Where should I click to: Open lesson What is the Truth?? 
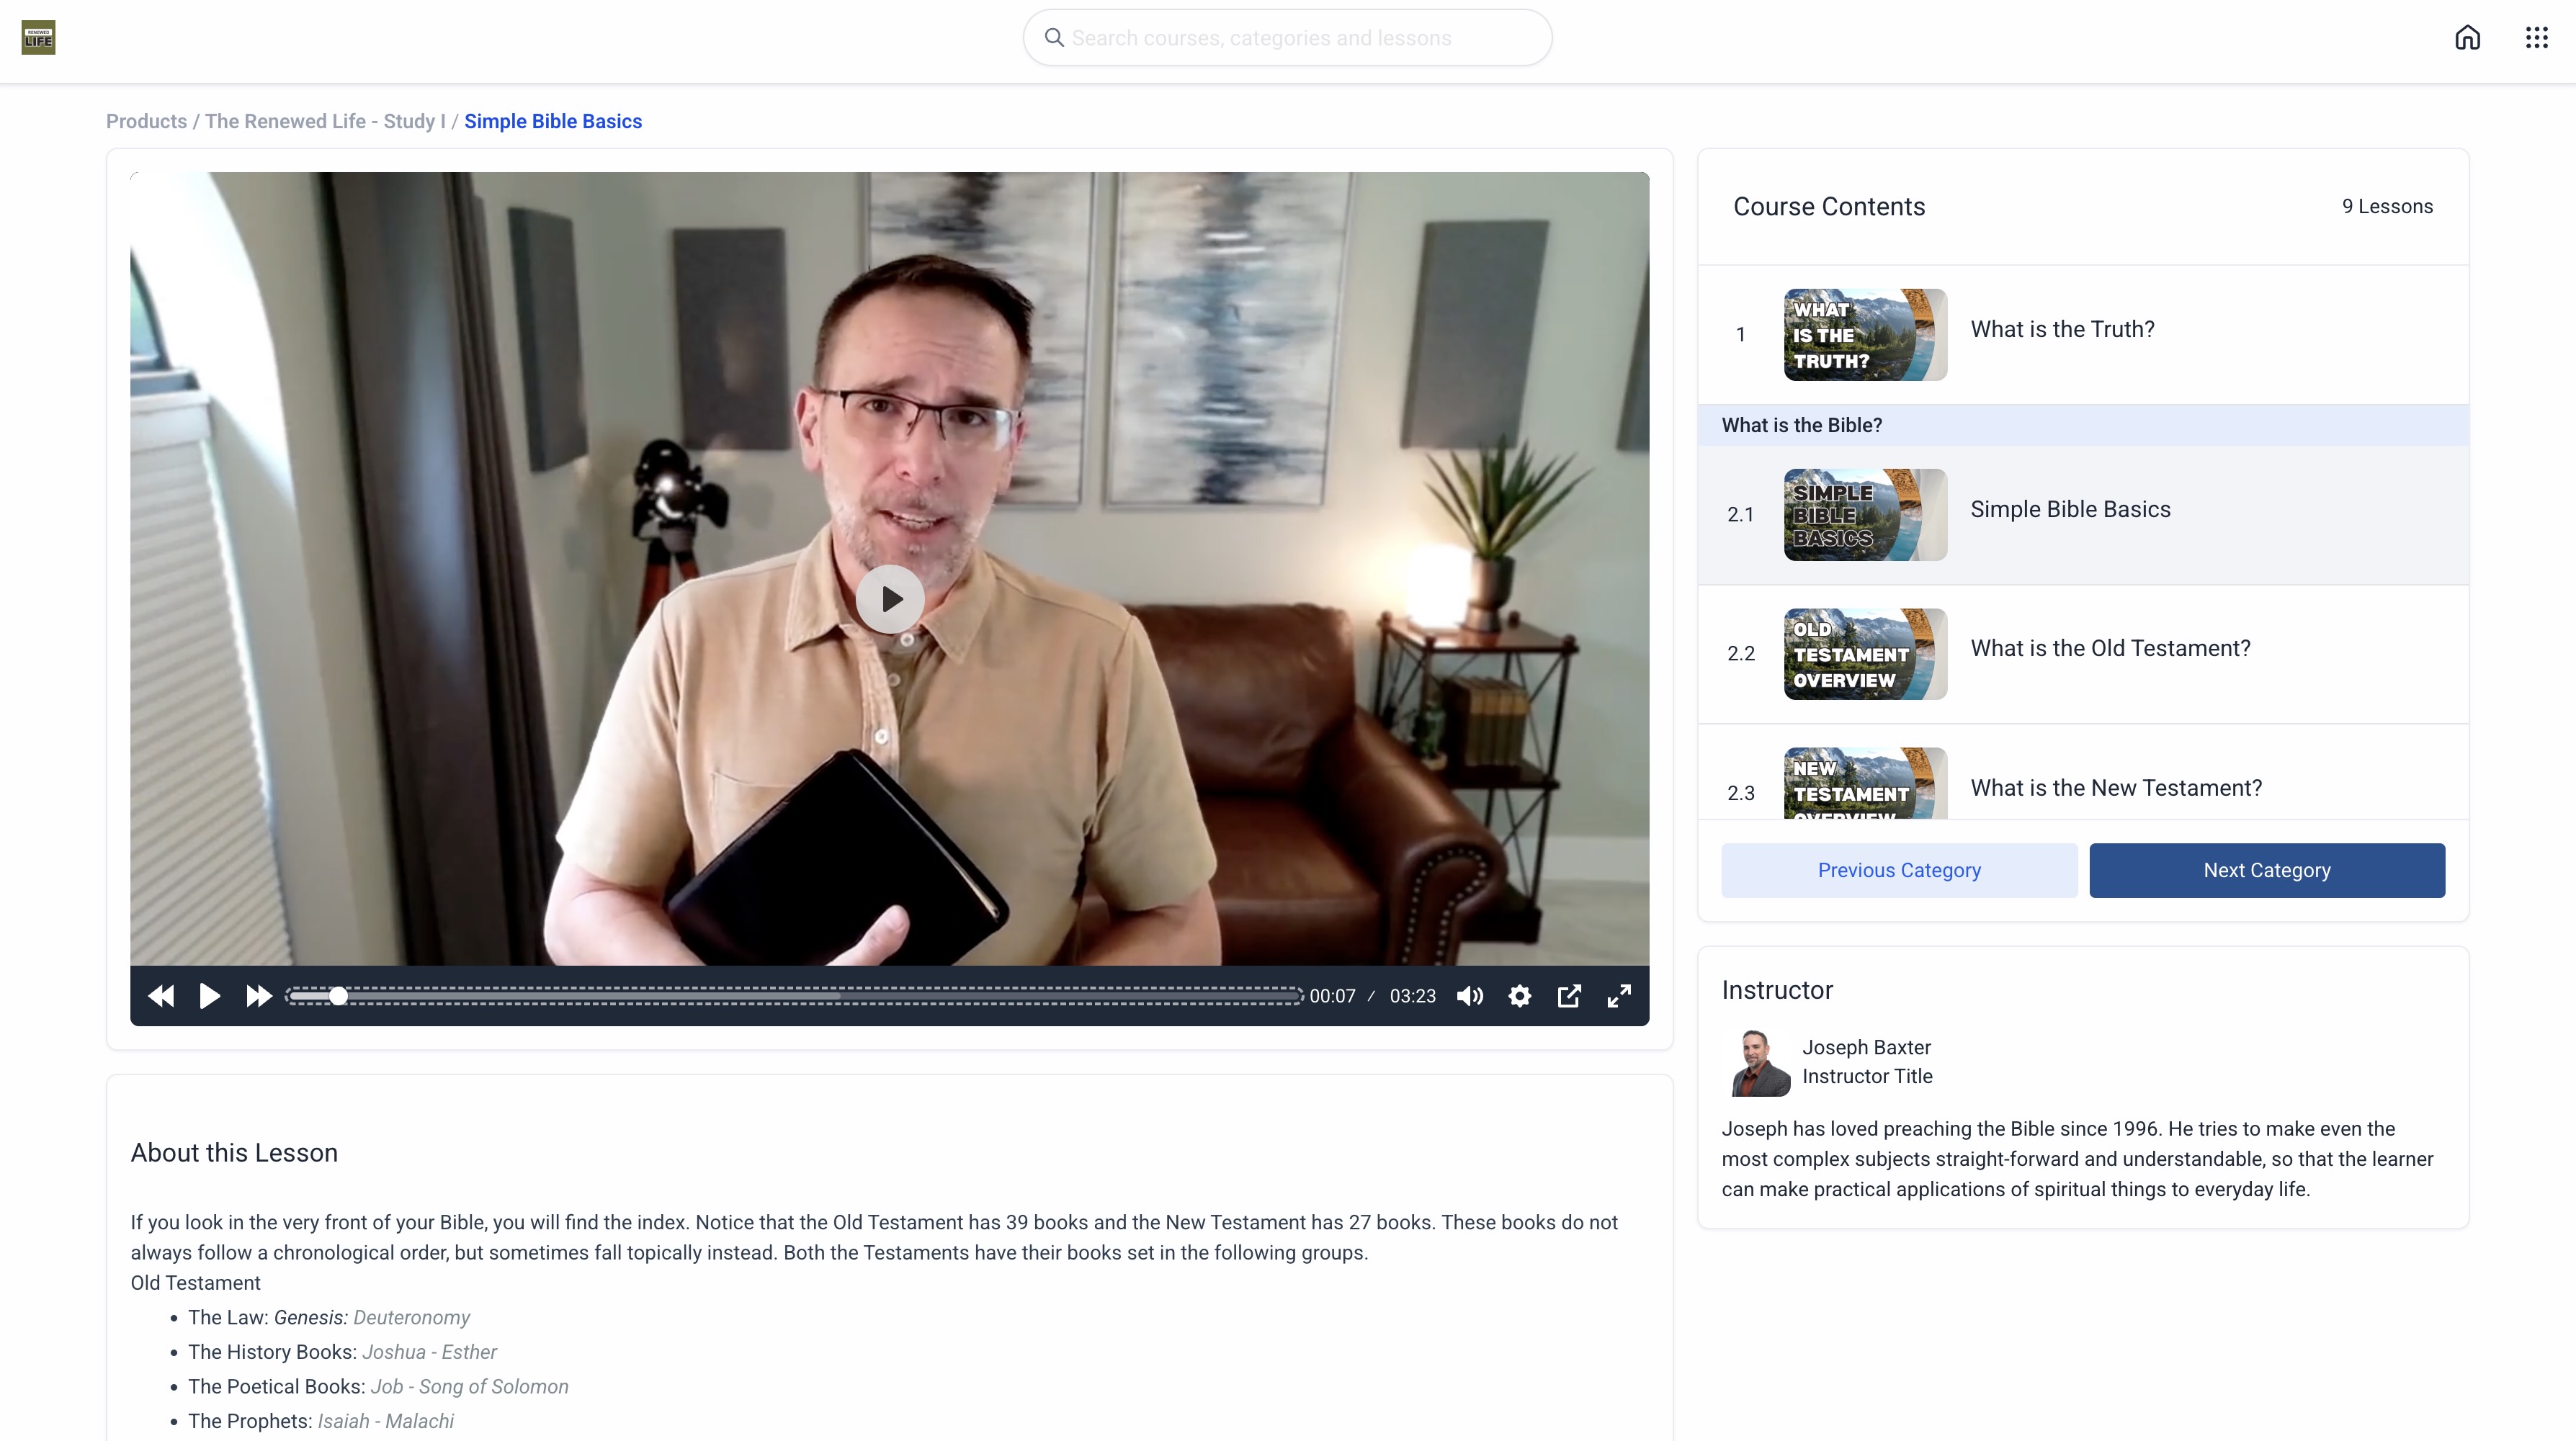click(x=2062, y=329)
